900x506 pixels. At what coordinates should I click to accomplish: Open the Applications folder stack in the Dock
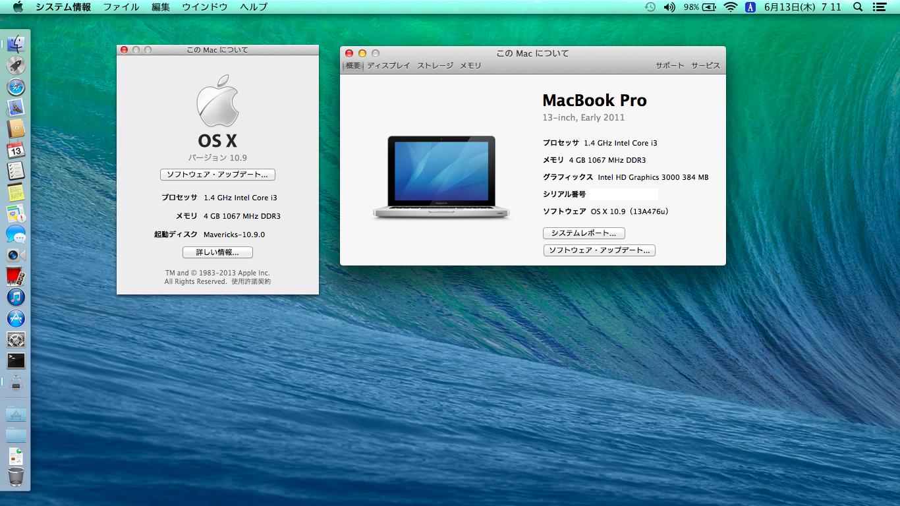[x=16, y=414]
